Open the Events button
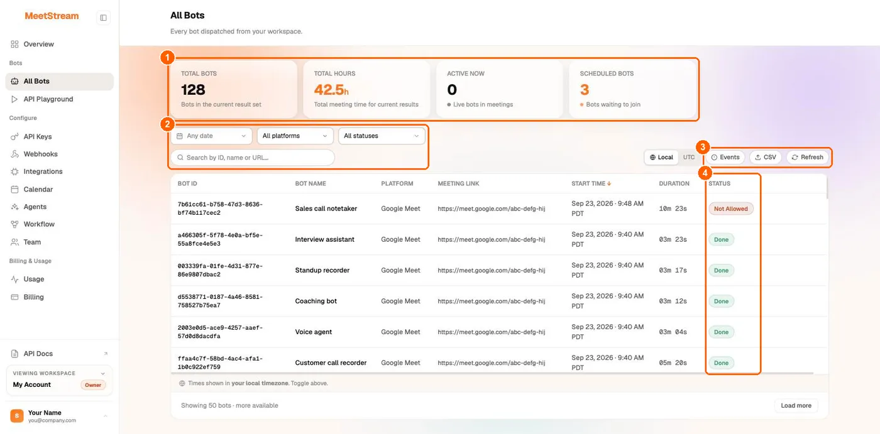The width and height of the screenshot is (880, 434). coord(725,157)
